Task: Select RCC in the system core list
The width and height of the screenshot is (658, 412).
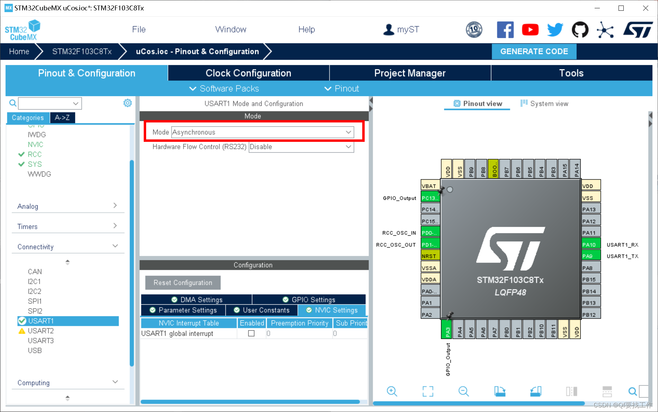Action: [35, 154]
